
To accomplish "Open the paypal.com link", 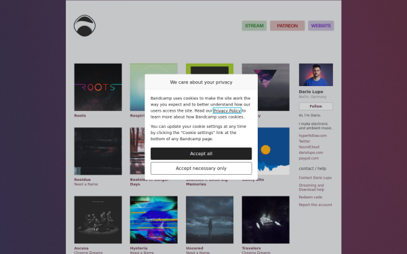I will click(309, 158).
